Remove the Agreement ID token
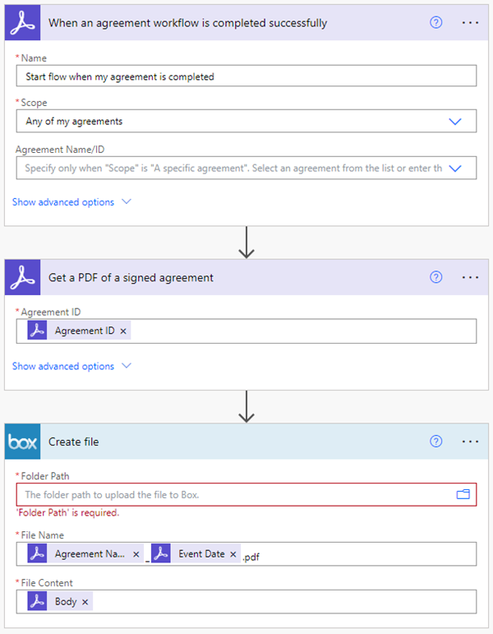The width and height of the screenshot is (493, 634). pos(123,331)
